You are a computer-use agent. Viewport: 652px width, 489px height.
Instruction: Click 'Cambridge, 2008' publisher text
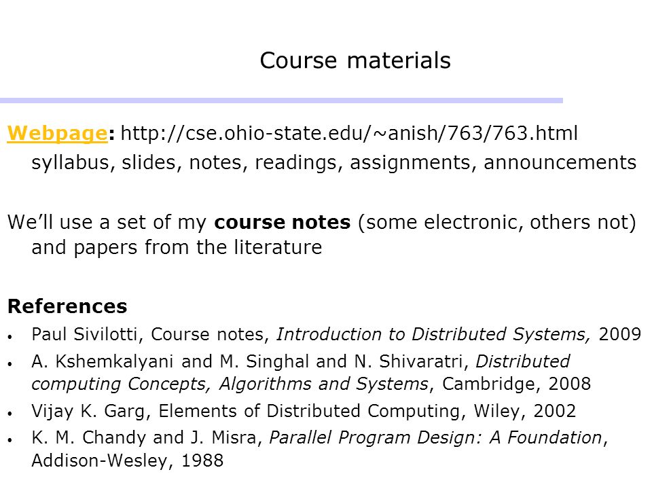(516, 384)
